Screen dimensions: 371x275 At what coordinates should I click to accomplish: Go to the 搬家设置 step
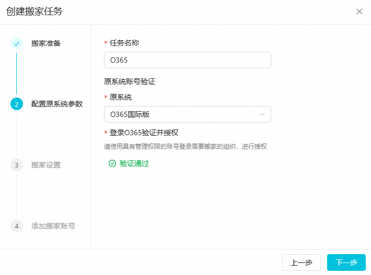point(46,165)
